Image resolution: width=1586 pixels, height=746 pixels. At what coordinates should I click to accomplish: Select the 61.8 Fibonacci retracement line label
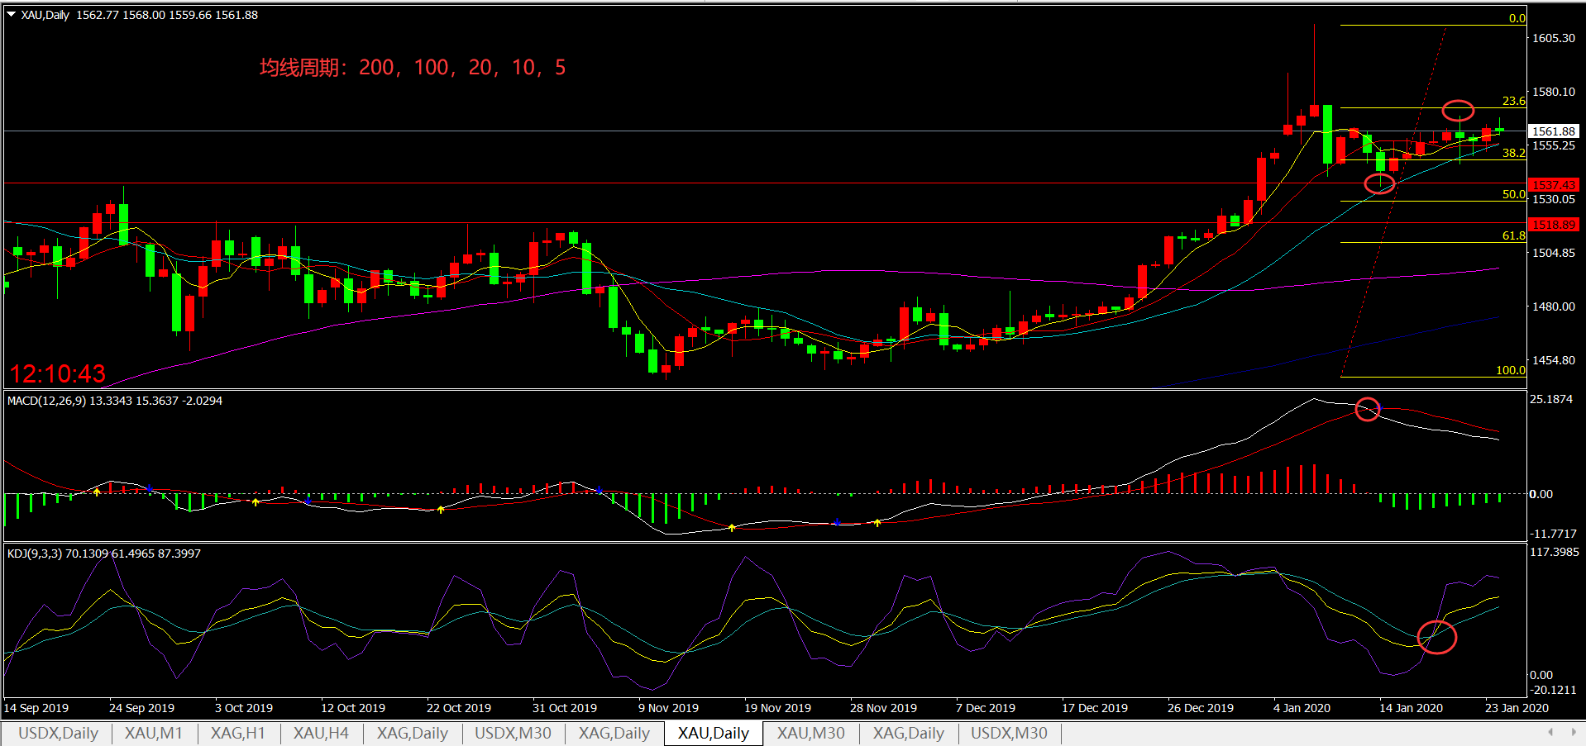point(1513,235)
